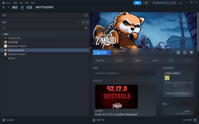
Task: Switch library to grid collections view
Action: pyautogui.click(x=86, y=15)
